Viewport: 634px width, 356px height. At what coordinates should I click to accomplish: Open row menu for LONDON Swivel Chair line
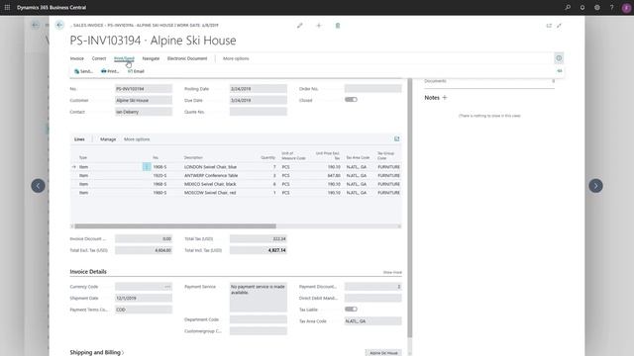tap(147, 167)
